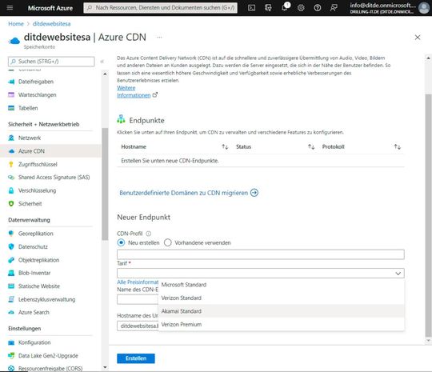Select the Vorhandene verwenden radio button
This screenshot has width=432, height=372.
coord(168,242)
